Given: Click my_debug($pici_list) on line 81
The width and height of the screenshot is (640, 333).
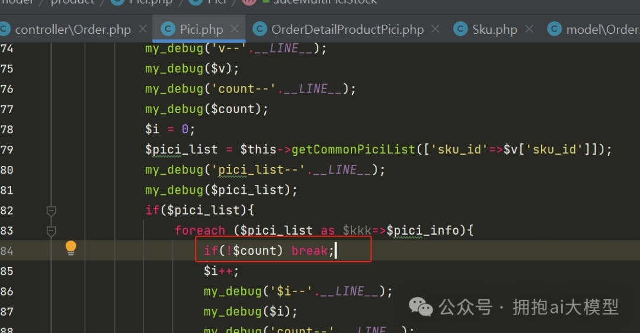Looking at the screenshot, I should click(221, 190).
